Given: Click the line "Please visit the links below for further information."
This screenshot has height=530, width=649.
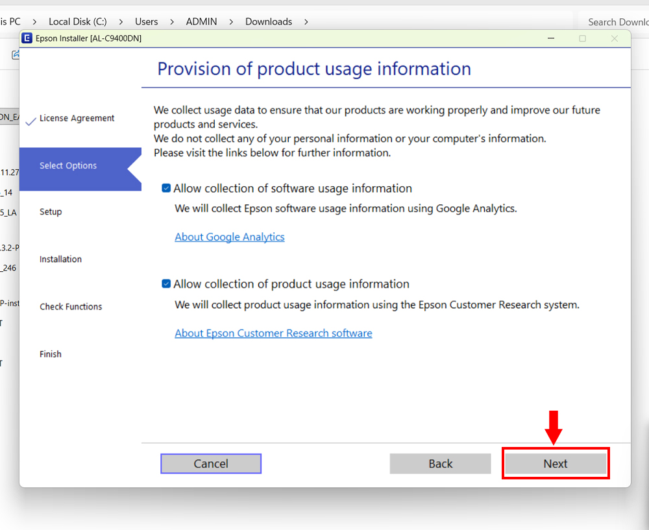Looking at the screenshot, I should point(273,152).
